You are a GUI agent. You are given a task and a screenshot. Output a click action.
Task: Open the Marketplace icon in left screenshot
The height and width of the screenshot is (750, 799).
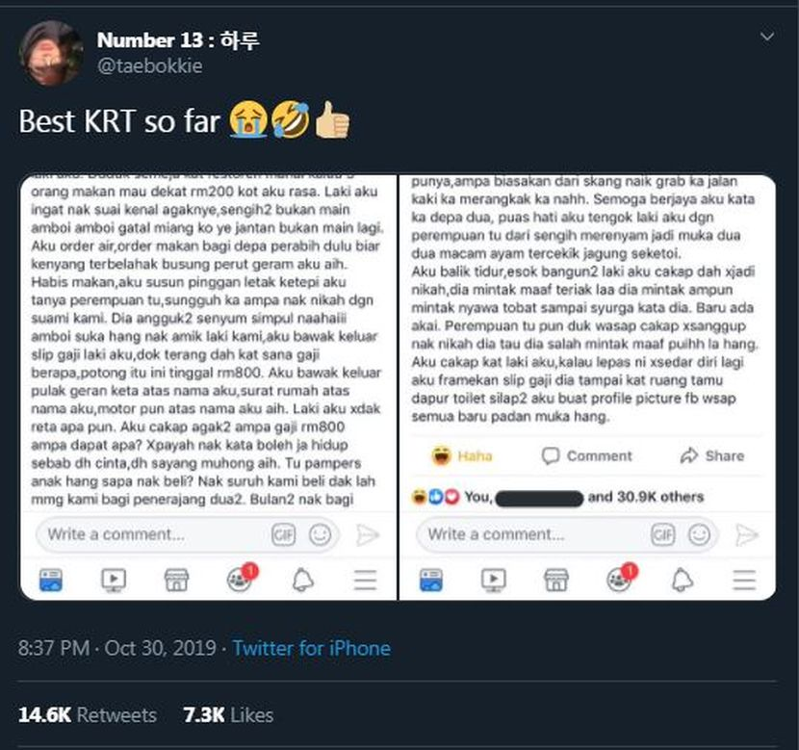(x=176, y=580)
